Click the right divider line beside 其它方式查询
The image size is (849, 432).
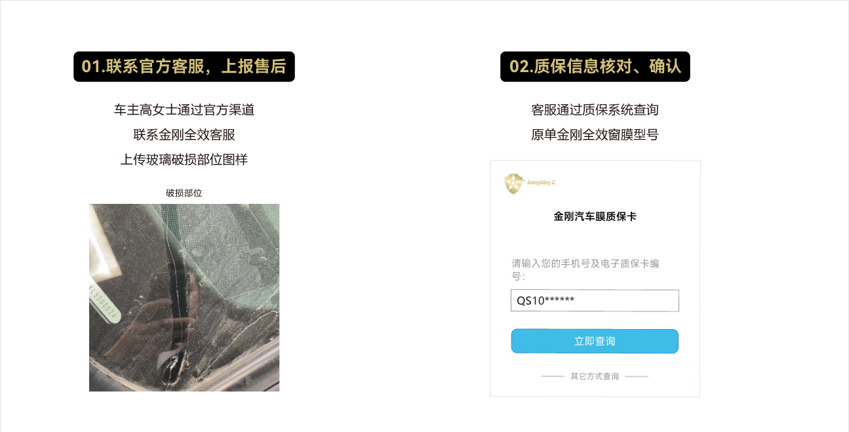[637, 376]
